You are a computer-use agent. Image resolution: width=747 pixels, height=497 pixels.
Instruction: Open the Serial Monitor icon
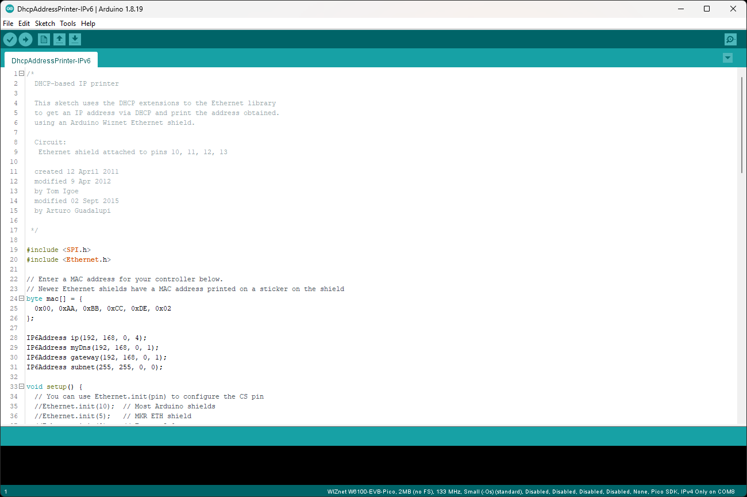pyautogui.click(x=730, y=39)
